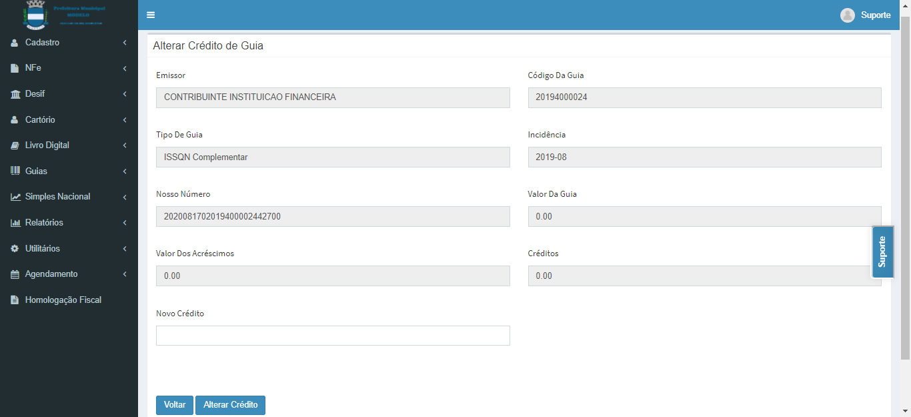Click the Suporte user avatar icon
Viewport: 911px width, 417px height.
click(847, 15)
